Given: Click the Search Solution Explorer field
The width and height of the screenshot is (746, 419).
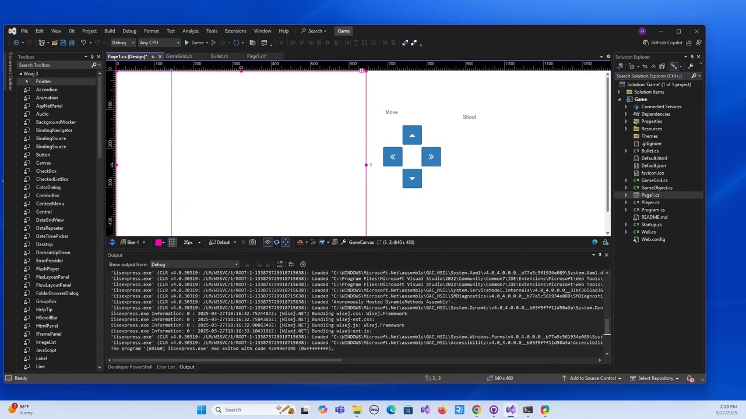Looking at the screenshot, I should [x=652, y=76].
